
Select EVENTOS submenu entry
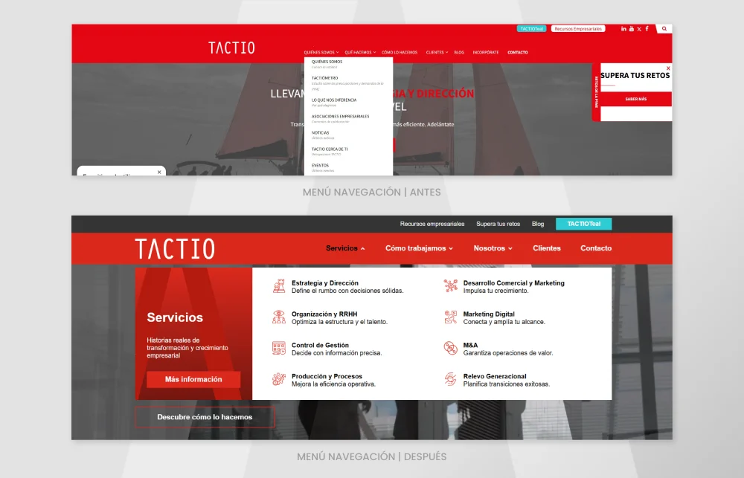(320, 166)
